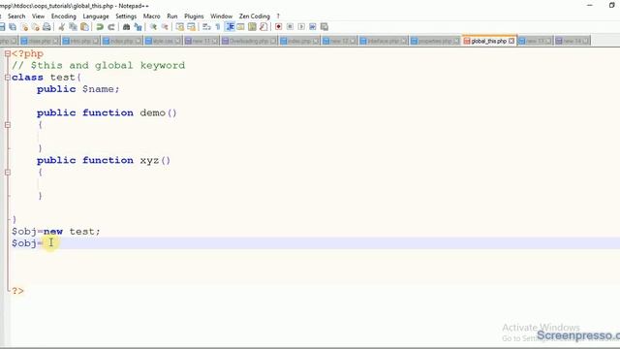Switch to the global_this.php tab
Screen dimensions: 620x349
pyautogui.click(x=488, y=41)
